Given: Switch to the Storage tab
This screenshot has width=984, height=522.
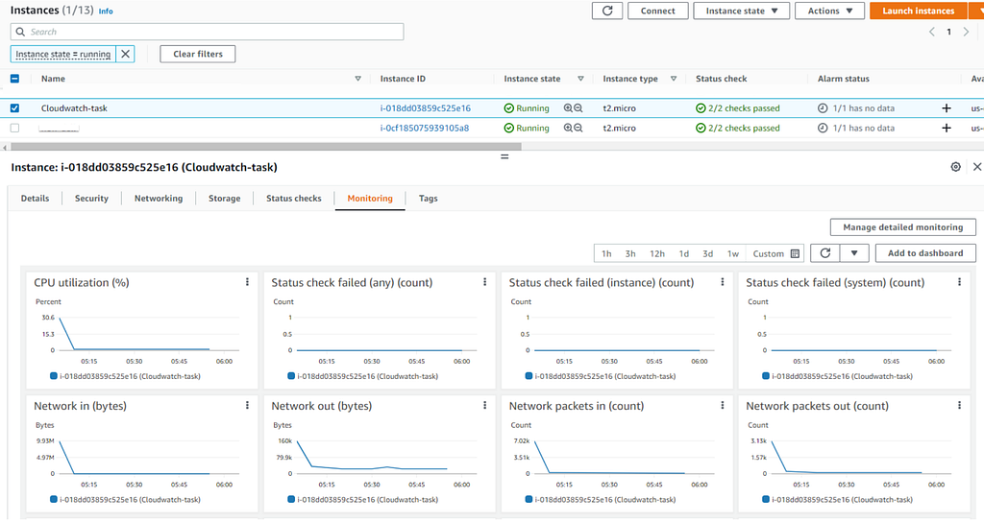Looking at the screenshot, I should [x=224, y=198].
